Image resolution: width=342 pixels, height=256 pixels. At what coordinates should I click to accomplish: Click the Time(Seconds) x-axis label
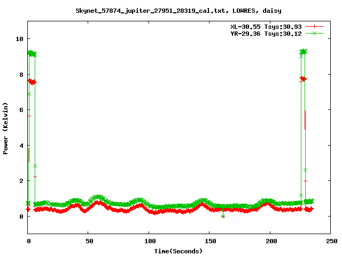point(179,251)
